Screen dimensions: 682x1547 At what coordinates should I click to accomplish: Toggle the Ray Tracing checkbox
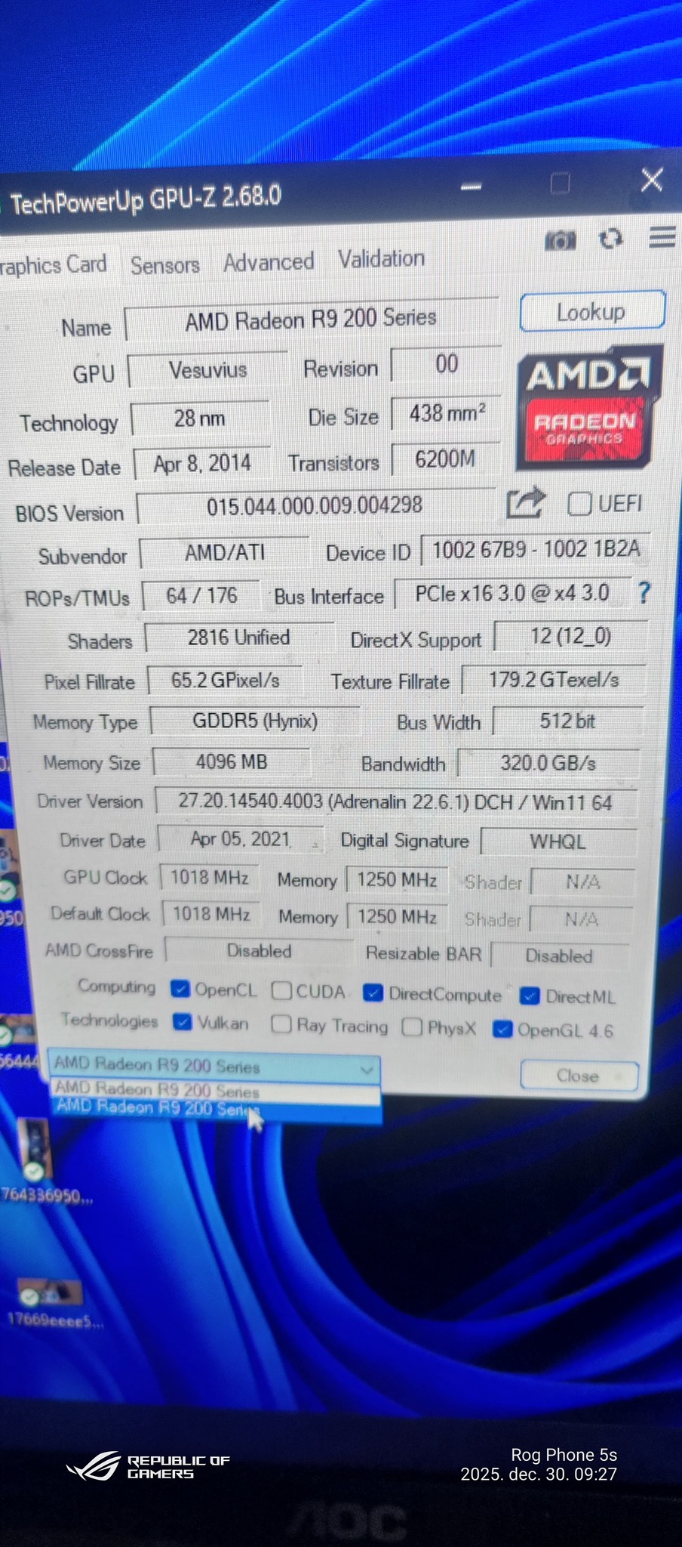[x=281, y=1024]
